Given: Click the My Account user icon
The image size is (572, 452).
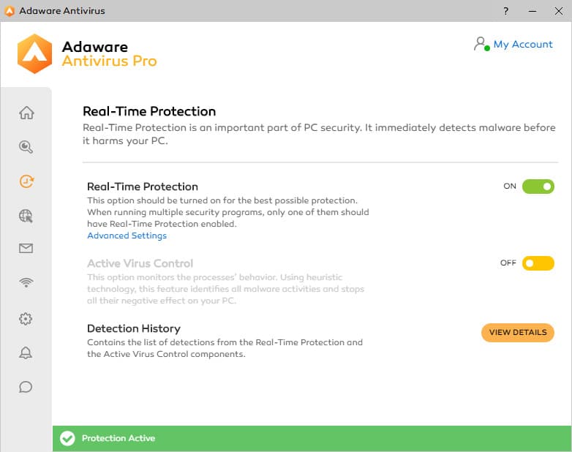Looking at the screenshot, I should point(481,44).
